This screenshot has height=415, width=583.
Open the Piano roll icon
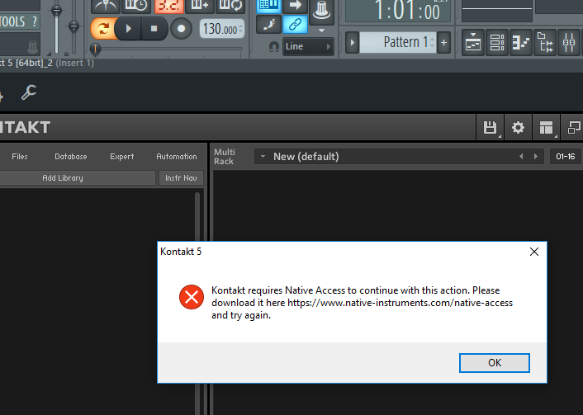point(520,42)
